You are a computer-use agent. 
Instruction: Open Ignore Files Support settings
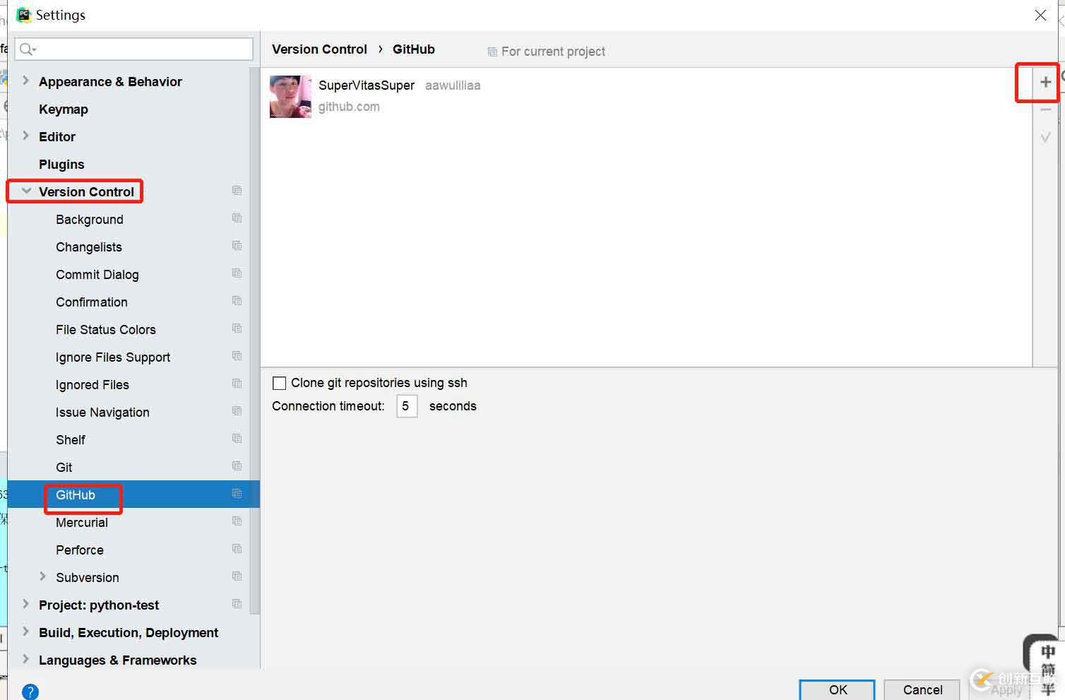tap(113, 357)
